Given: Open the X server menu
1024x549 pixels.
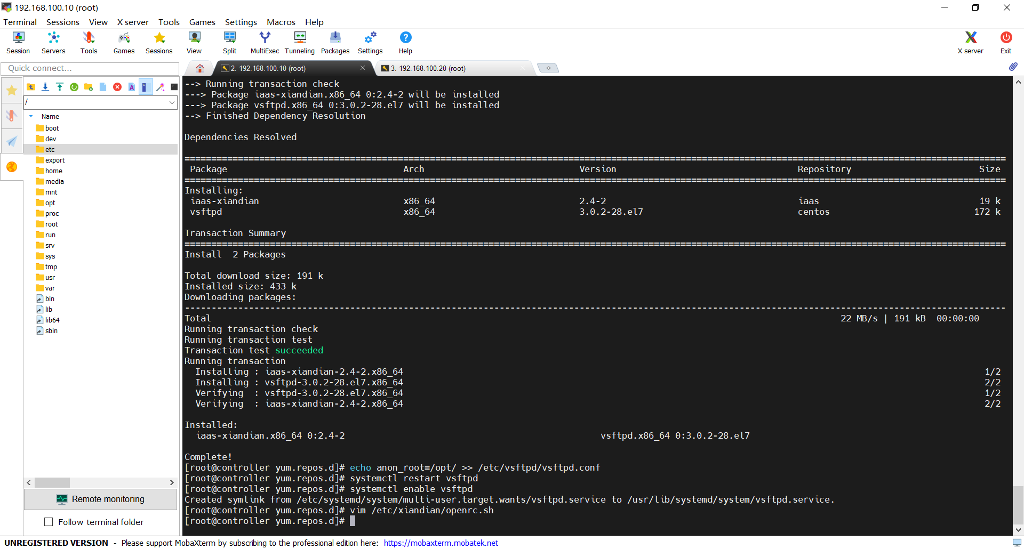Looking at the screenshot, I should tap(133, 22).
